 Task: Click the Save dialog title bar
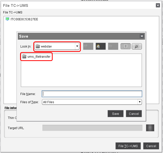(76, 36)
